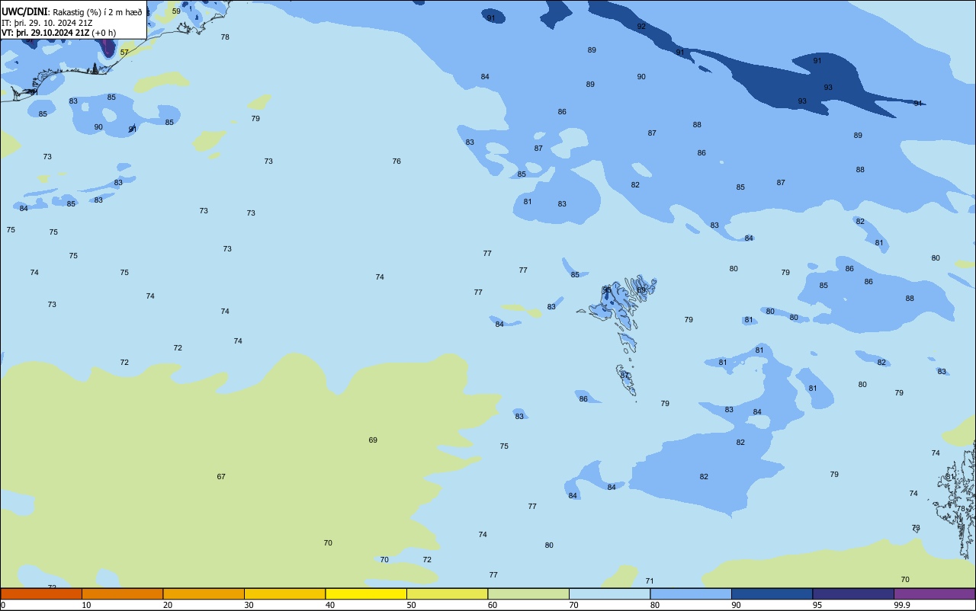976x611 pixels.
Task: Click the dark orange 0–10 legend swatch
Action: point(41,593)
